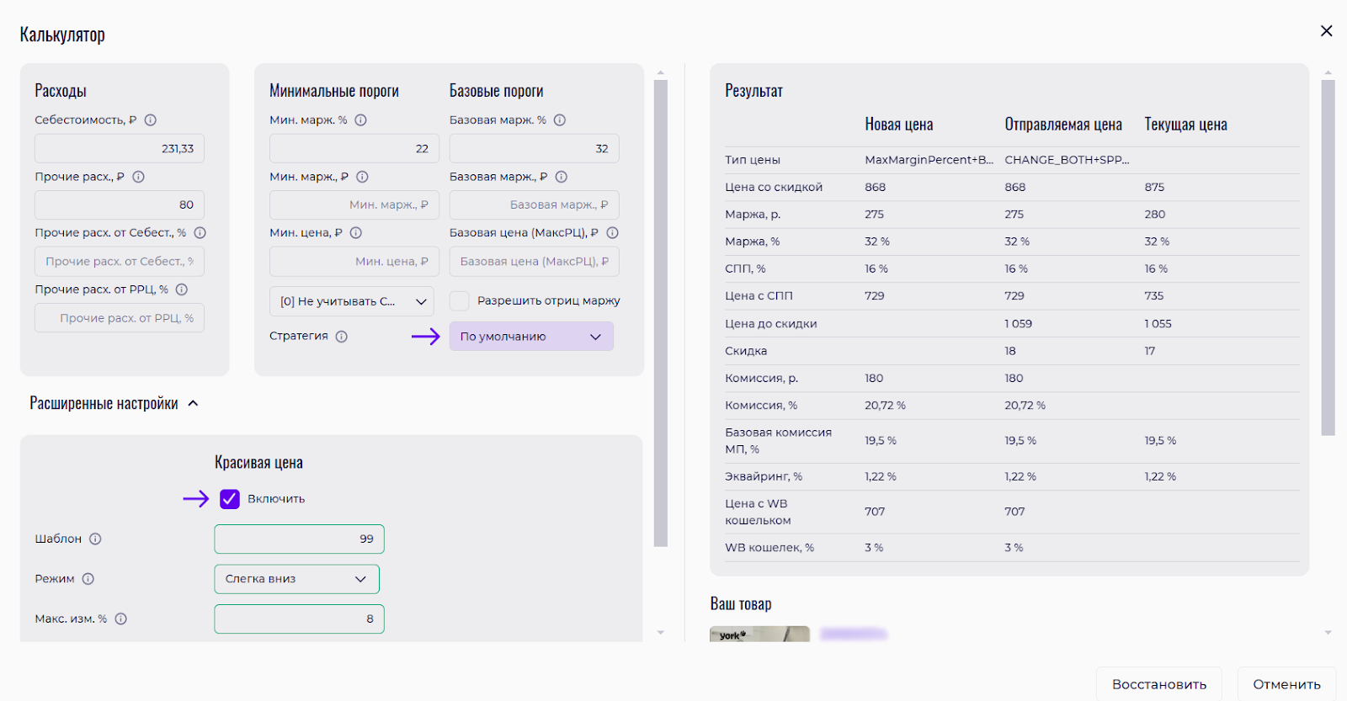Click info icon next to Базовая цена (МаксРЦ)
The width and height of the screenshot is (1347, 701).
(x=613, y=233)
